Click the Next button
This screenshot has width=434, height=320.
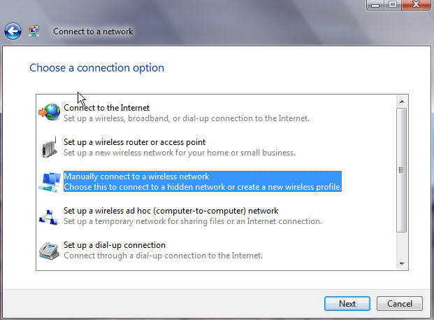(x=347, y=304)
